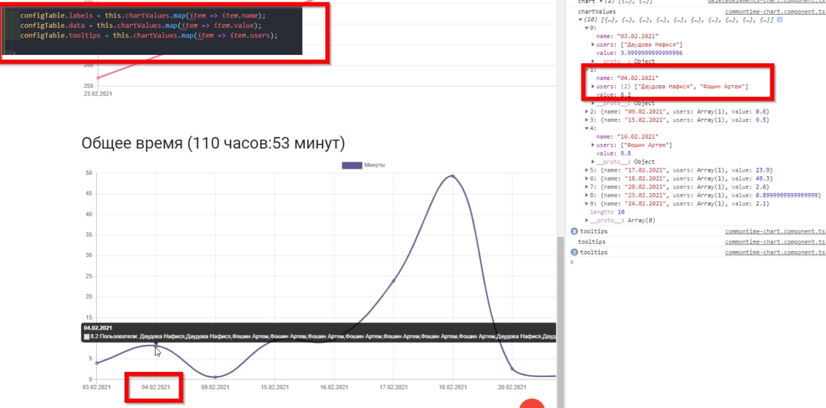Click the chart peak point at 18.02.2021
This screenshot has width=826, height=408.
coord(452,176)
